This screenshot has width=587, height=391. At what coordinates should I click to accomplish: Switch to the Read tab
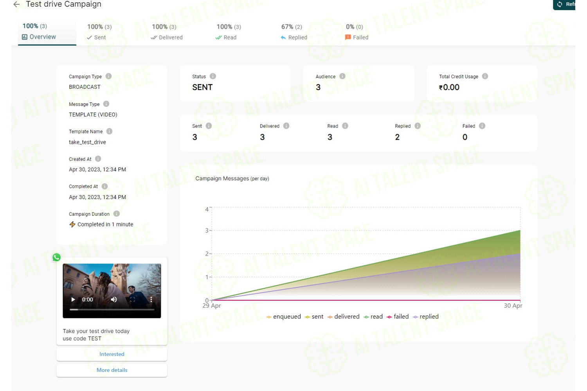point(229,32)
